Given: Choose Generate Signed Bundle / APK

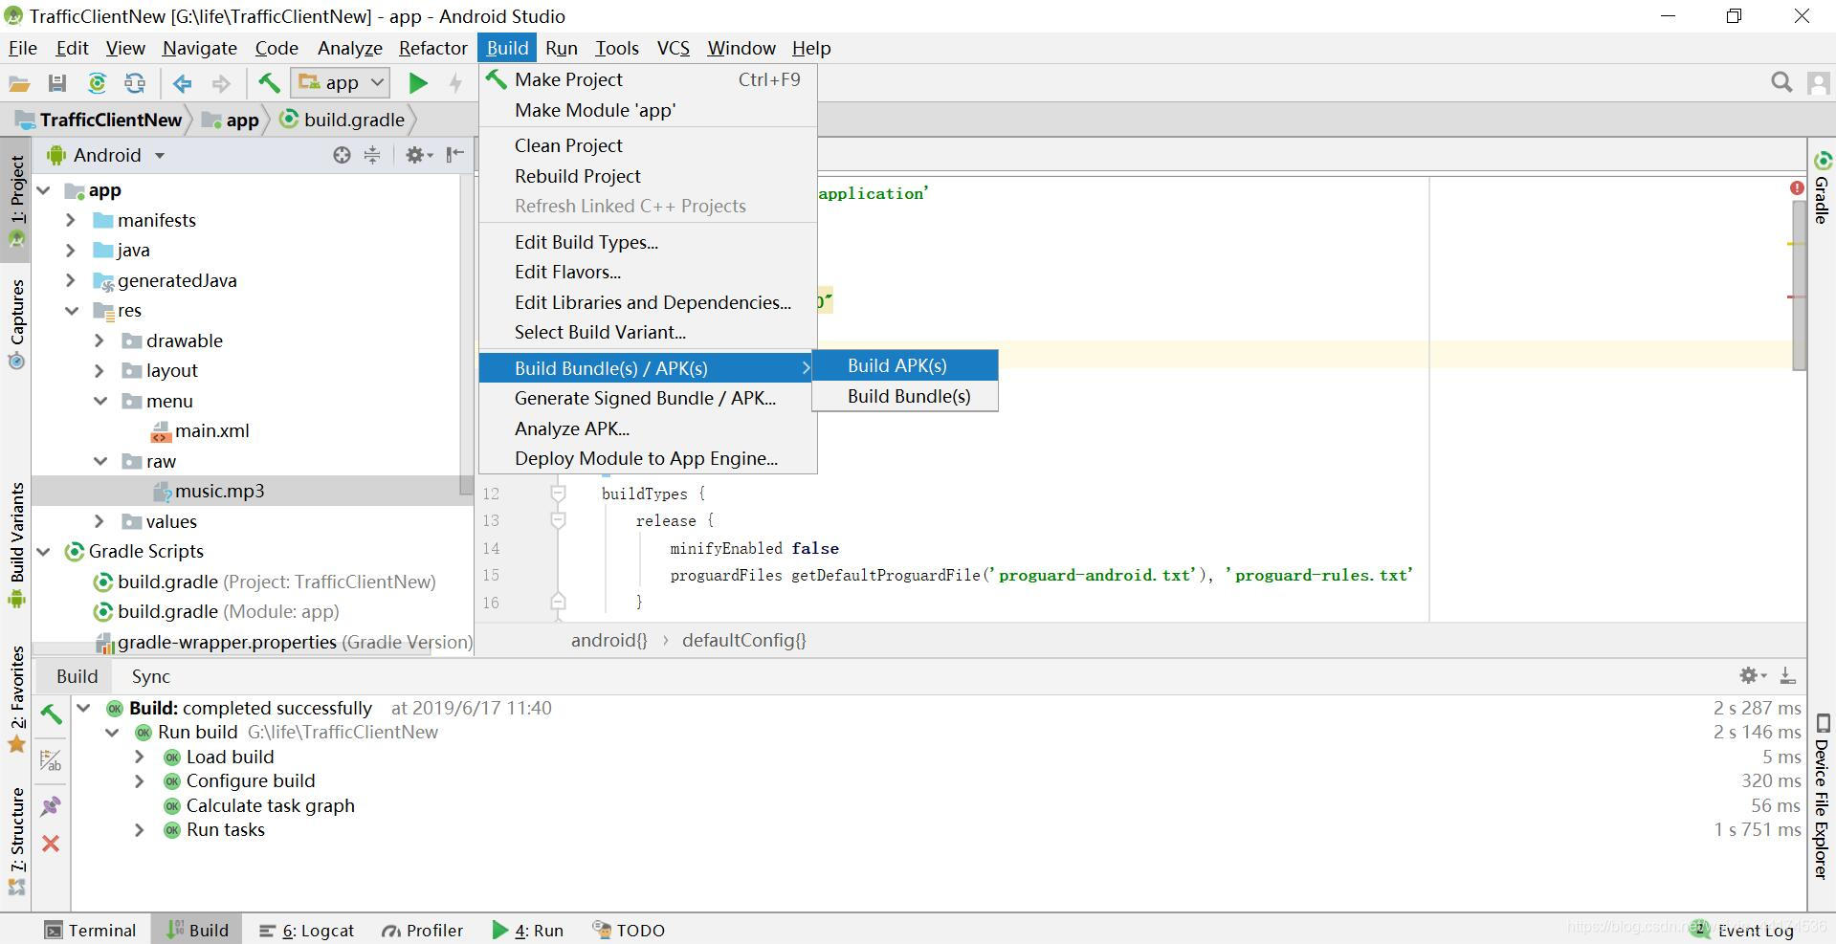Looking at the screenshot, I should point(648,398).
